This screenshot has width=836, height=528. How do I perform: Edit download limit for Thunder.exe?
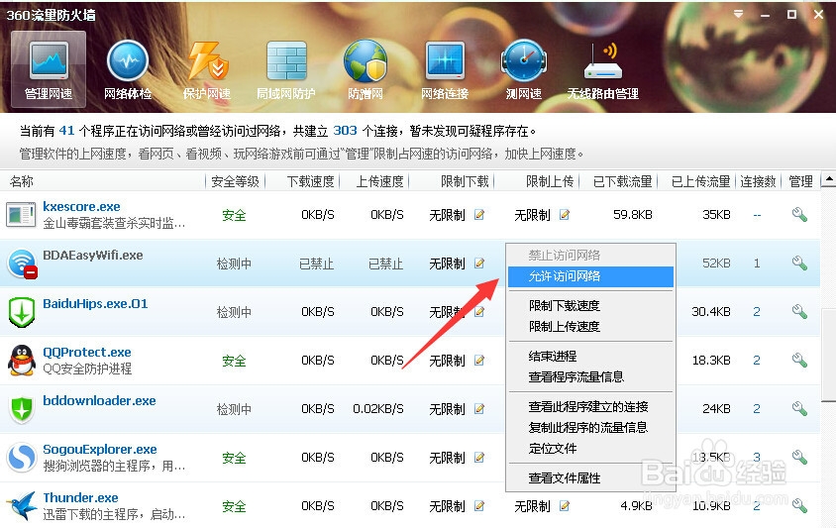479,505
